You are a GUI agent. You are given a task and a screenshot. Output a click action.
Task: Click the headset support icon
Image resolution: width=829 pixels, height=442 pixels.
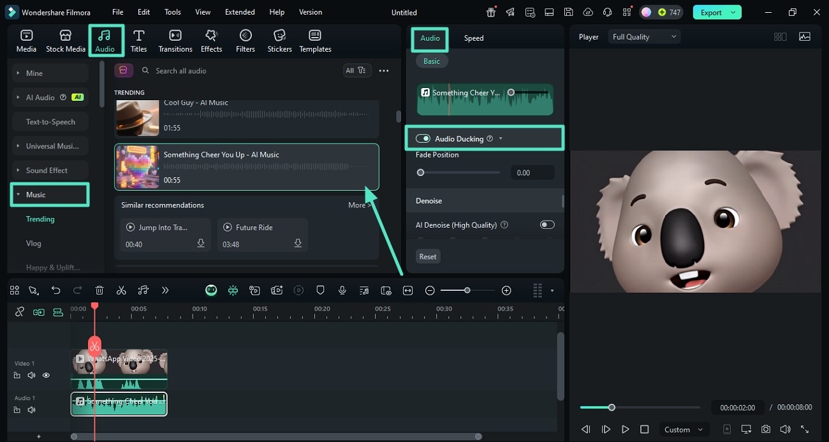point(608,12)
